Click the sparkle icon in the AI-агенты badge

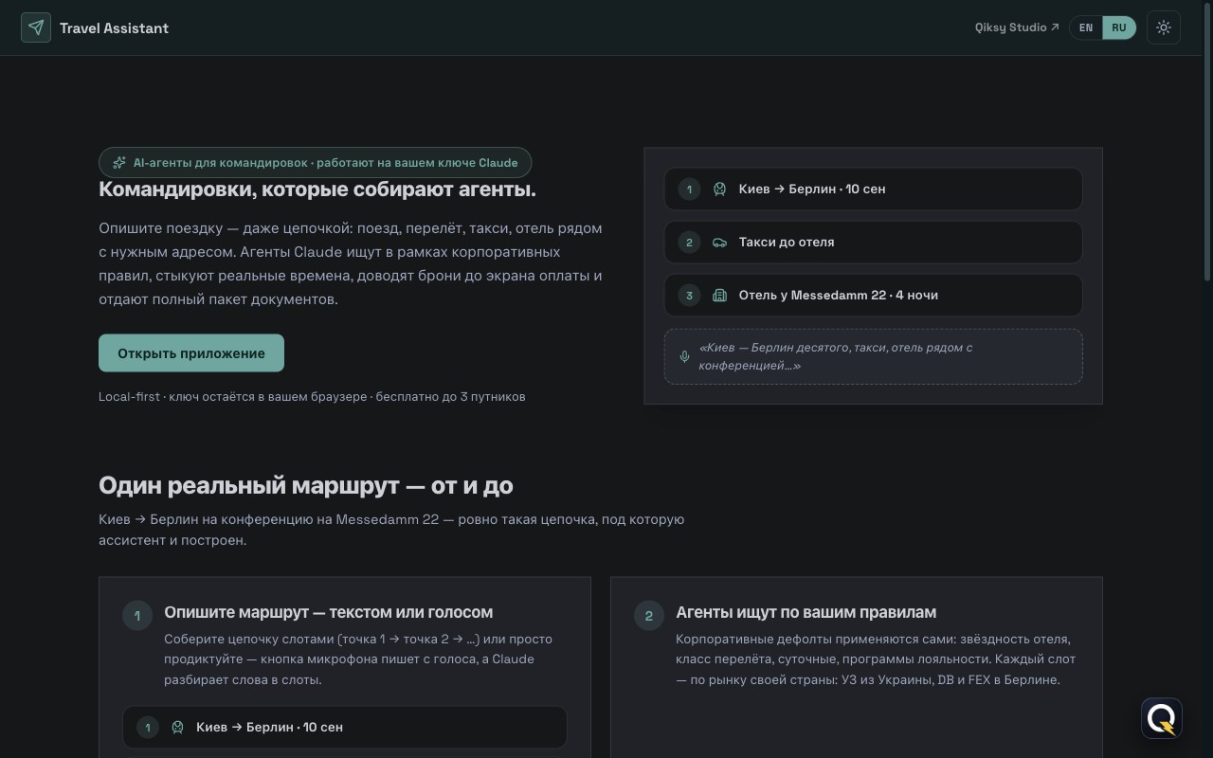point(119,163)
